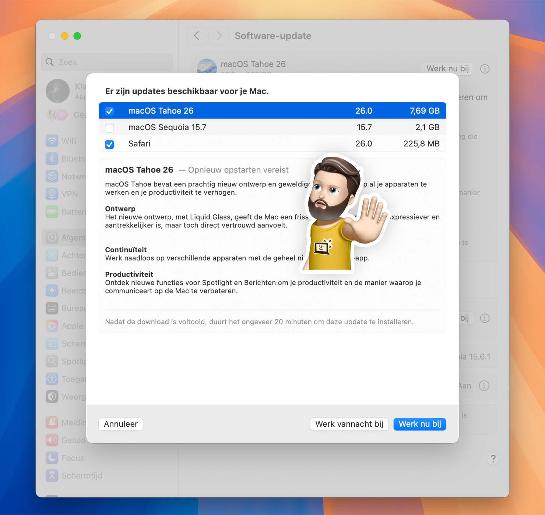Open the Achtergrond flower icon in the sidebar

click(52, 255)
